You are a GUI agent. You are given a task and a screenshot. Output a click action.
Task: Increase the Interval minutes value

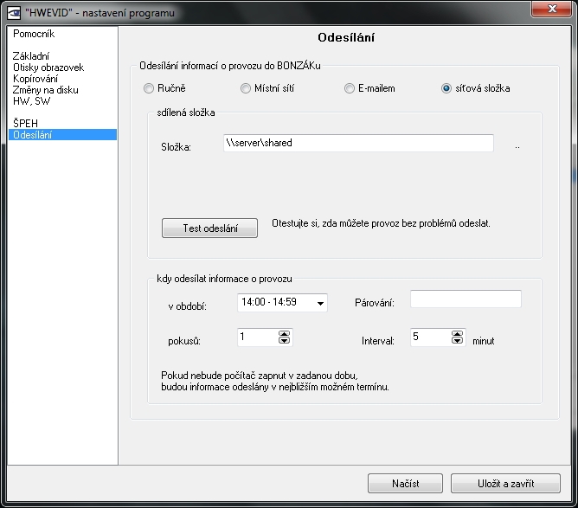pos(457,334)
